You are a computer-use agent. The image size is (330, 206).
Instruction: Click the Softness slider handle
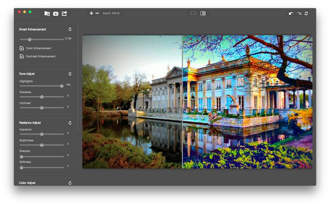(21, 168)
